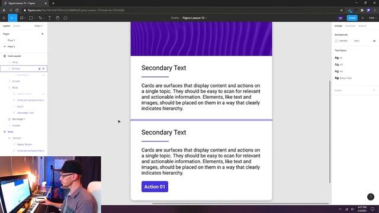The height and width of the screenshot is (213, 379).
Task: Switch to the Design tab
Action: pos(338,26)
